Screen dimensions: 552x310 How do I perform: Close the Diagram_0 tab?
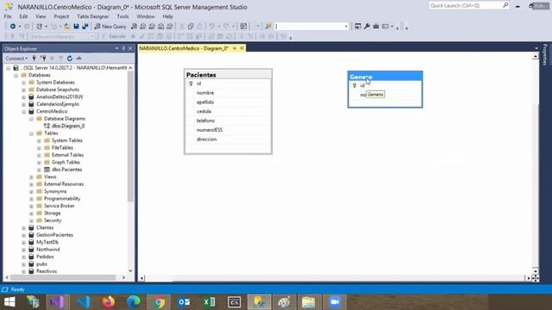pyautogui.click(x=241, y=48)
